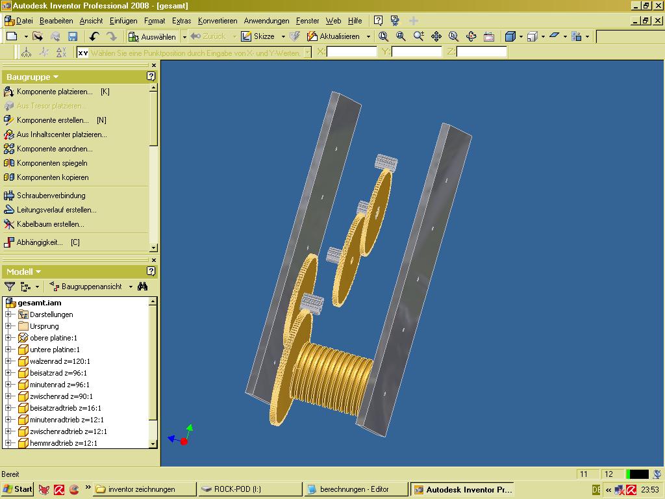Click the Windows Start button
Viewport: 665px width, 499px height.
coord(18,489)
